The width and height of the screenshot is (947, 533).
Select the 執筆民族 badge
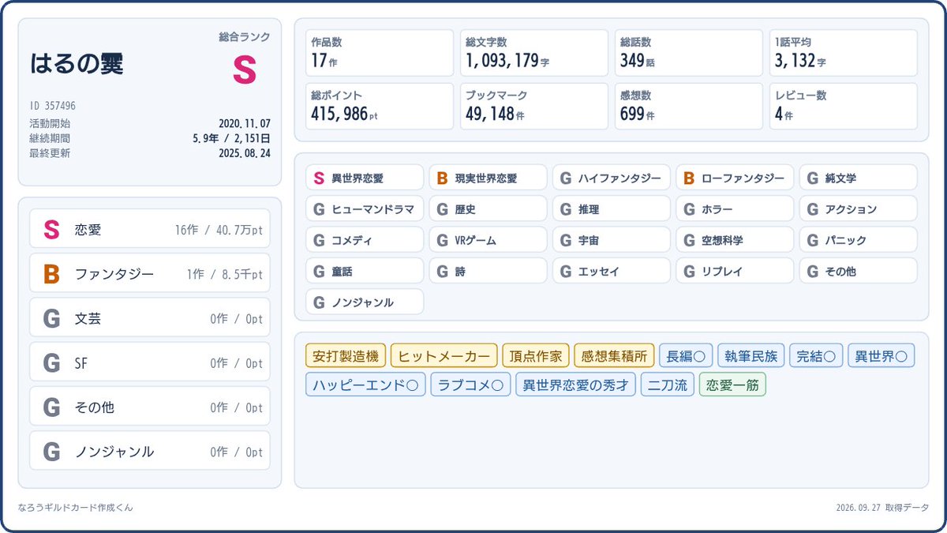(x=751, y=356)
